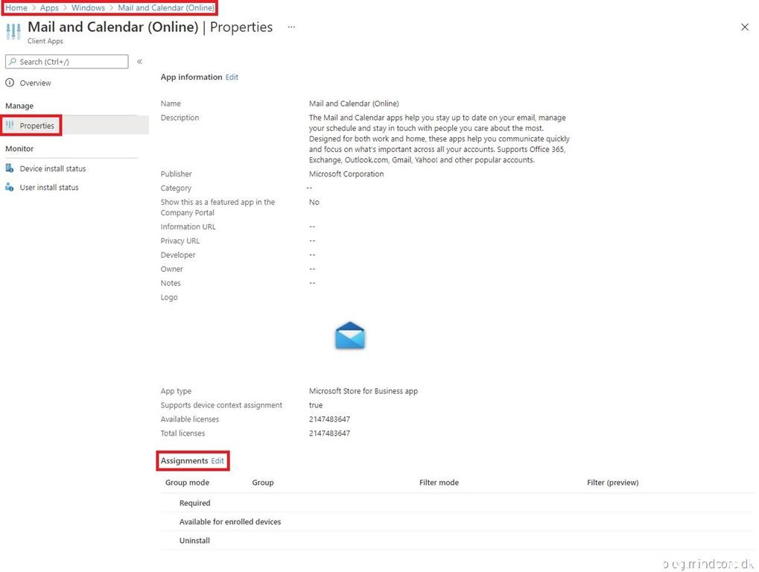Click the app header sliders icon
This screenshot has height=572, width=759.
pyautogui.click(x=13, y=32)
